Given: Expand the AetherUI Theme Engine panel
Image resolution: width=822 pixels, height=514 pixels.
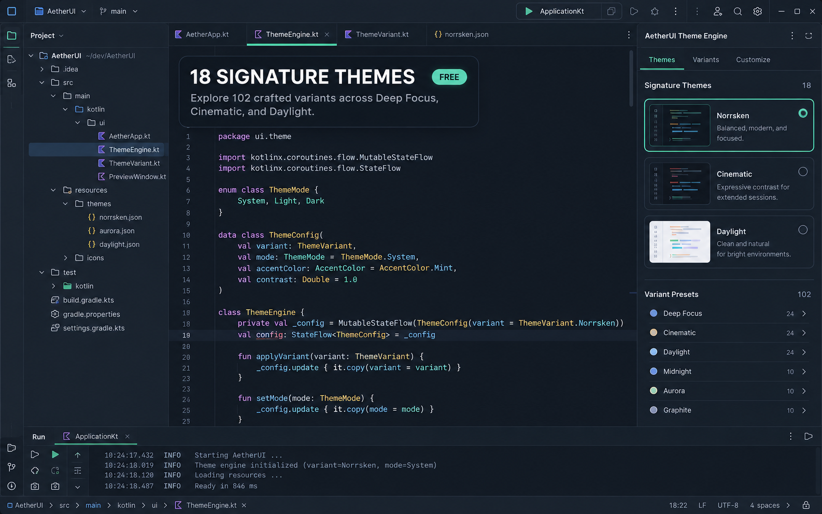Looking at the screenshot, I should pos(809,36).
